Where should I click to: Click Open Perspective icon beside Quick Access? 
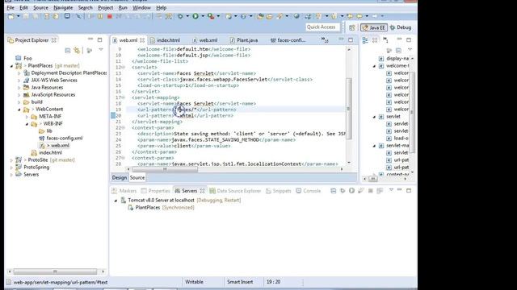pos(352,27)
